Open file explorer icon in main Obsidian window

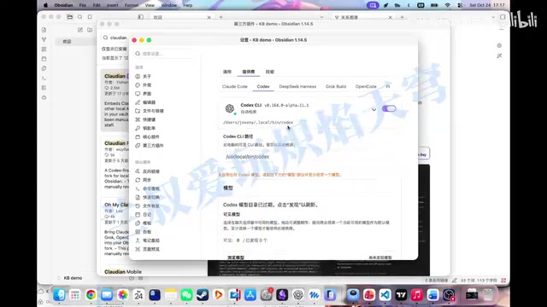[70, 17]
